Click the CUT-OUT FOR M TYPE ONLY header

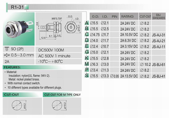[x=62, y=95]
